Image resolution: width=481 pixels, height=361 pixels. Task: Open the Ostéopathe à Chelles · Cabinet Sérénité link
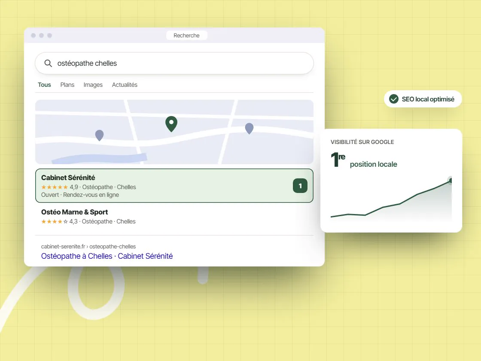107,256
